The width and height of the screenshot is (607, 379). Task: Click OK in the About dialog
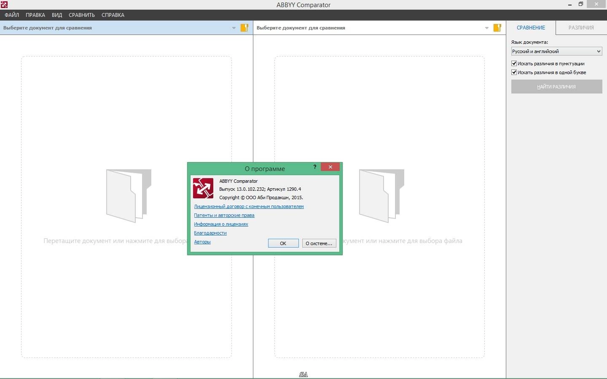pos(283,243)
